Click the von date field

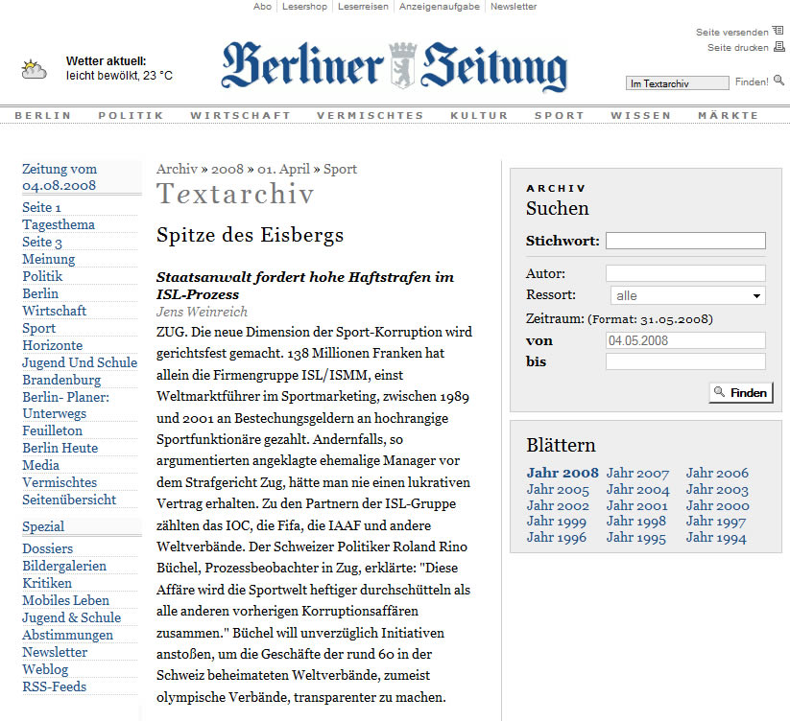pyautogui.click(x=685, y=340)
